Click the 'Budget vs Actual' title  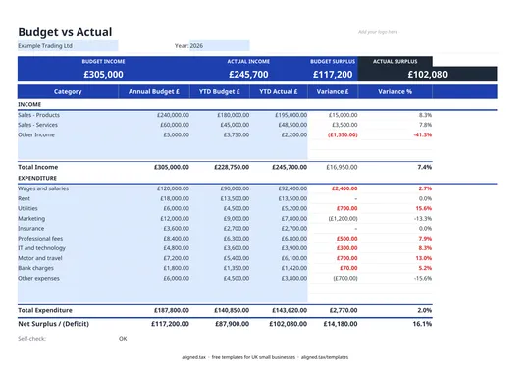pyautogui.click(x=65, y=32)
